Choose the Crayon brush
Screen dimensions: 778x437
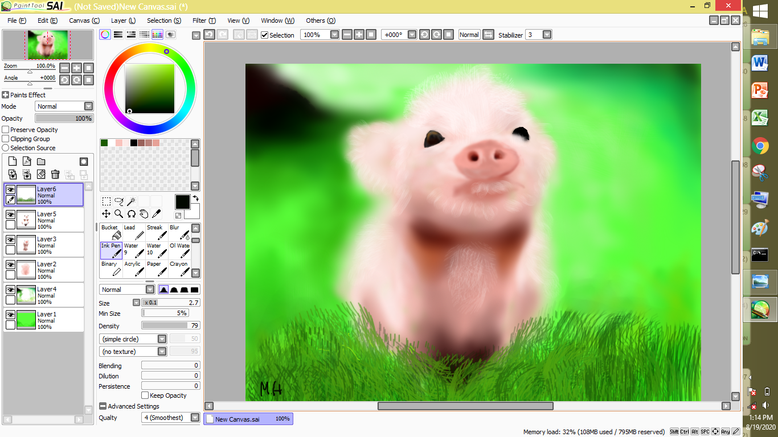pyautogui.click(x=179, y=269)
